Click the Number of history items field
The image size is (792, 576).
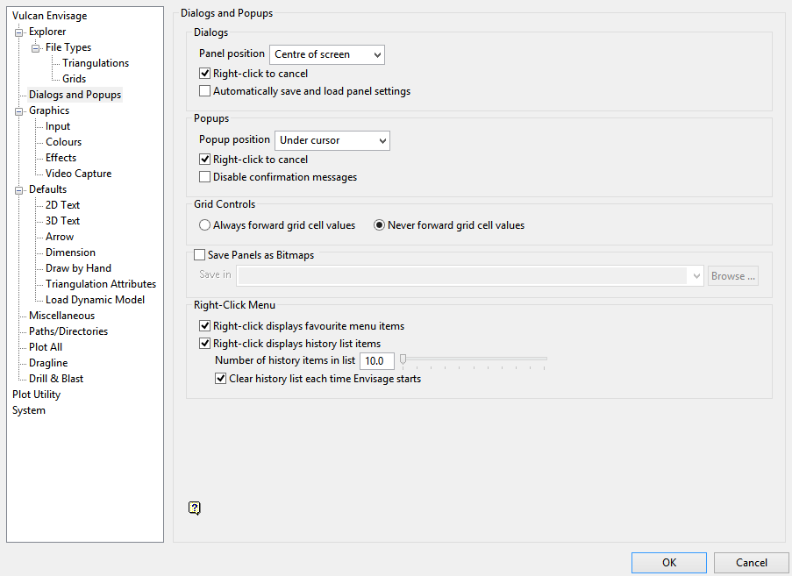tap(377, 360)
